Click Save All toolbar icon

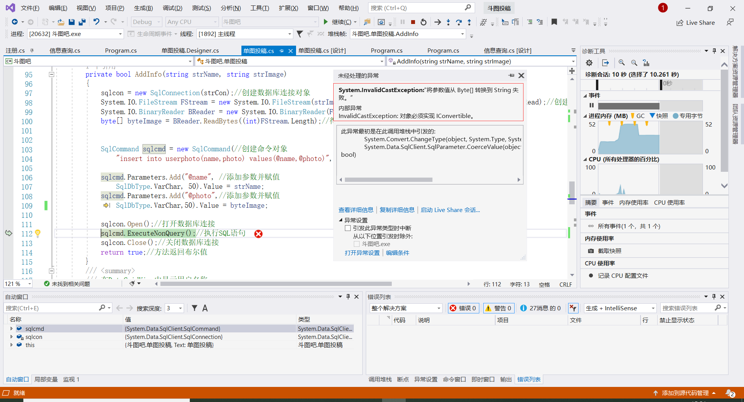coord(82,22)
